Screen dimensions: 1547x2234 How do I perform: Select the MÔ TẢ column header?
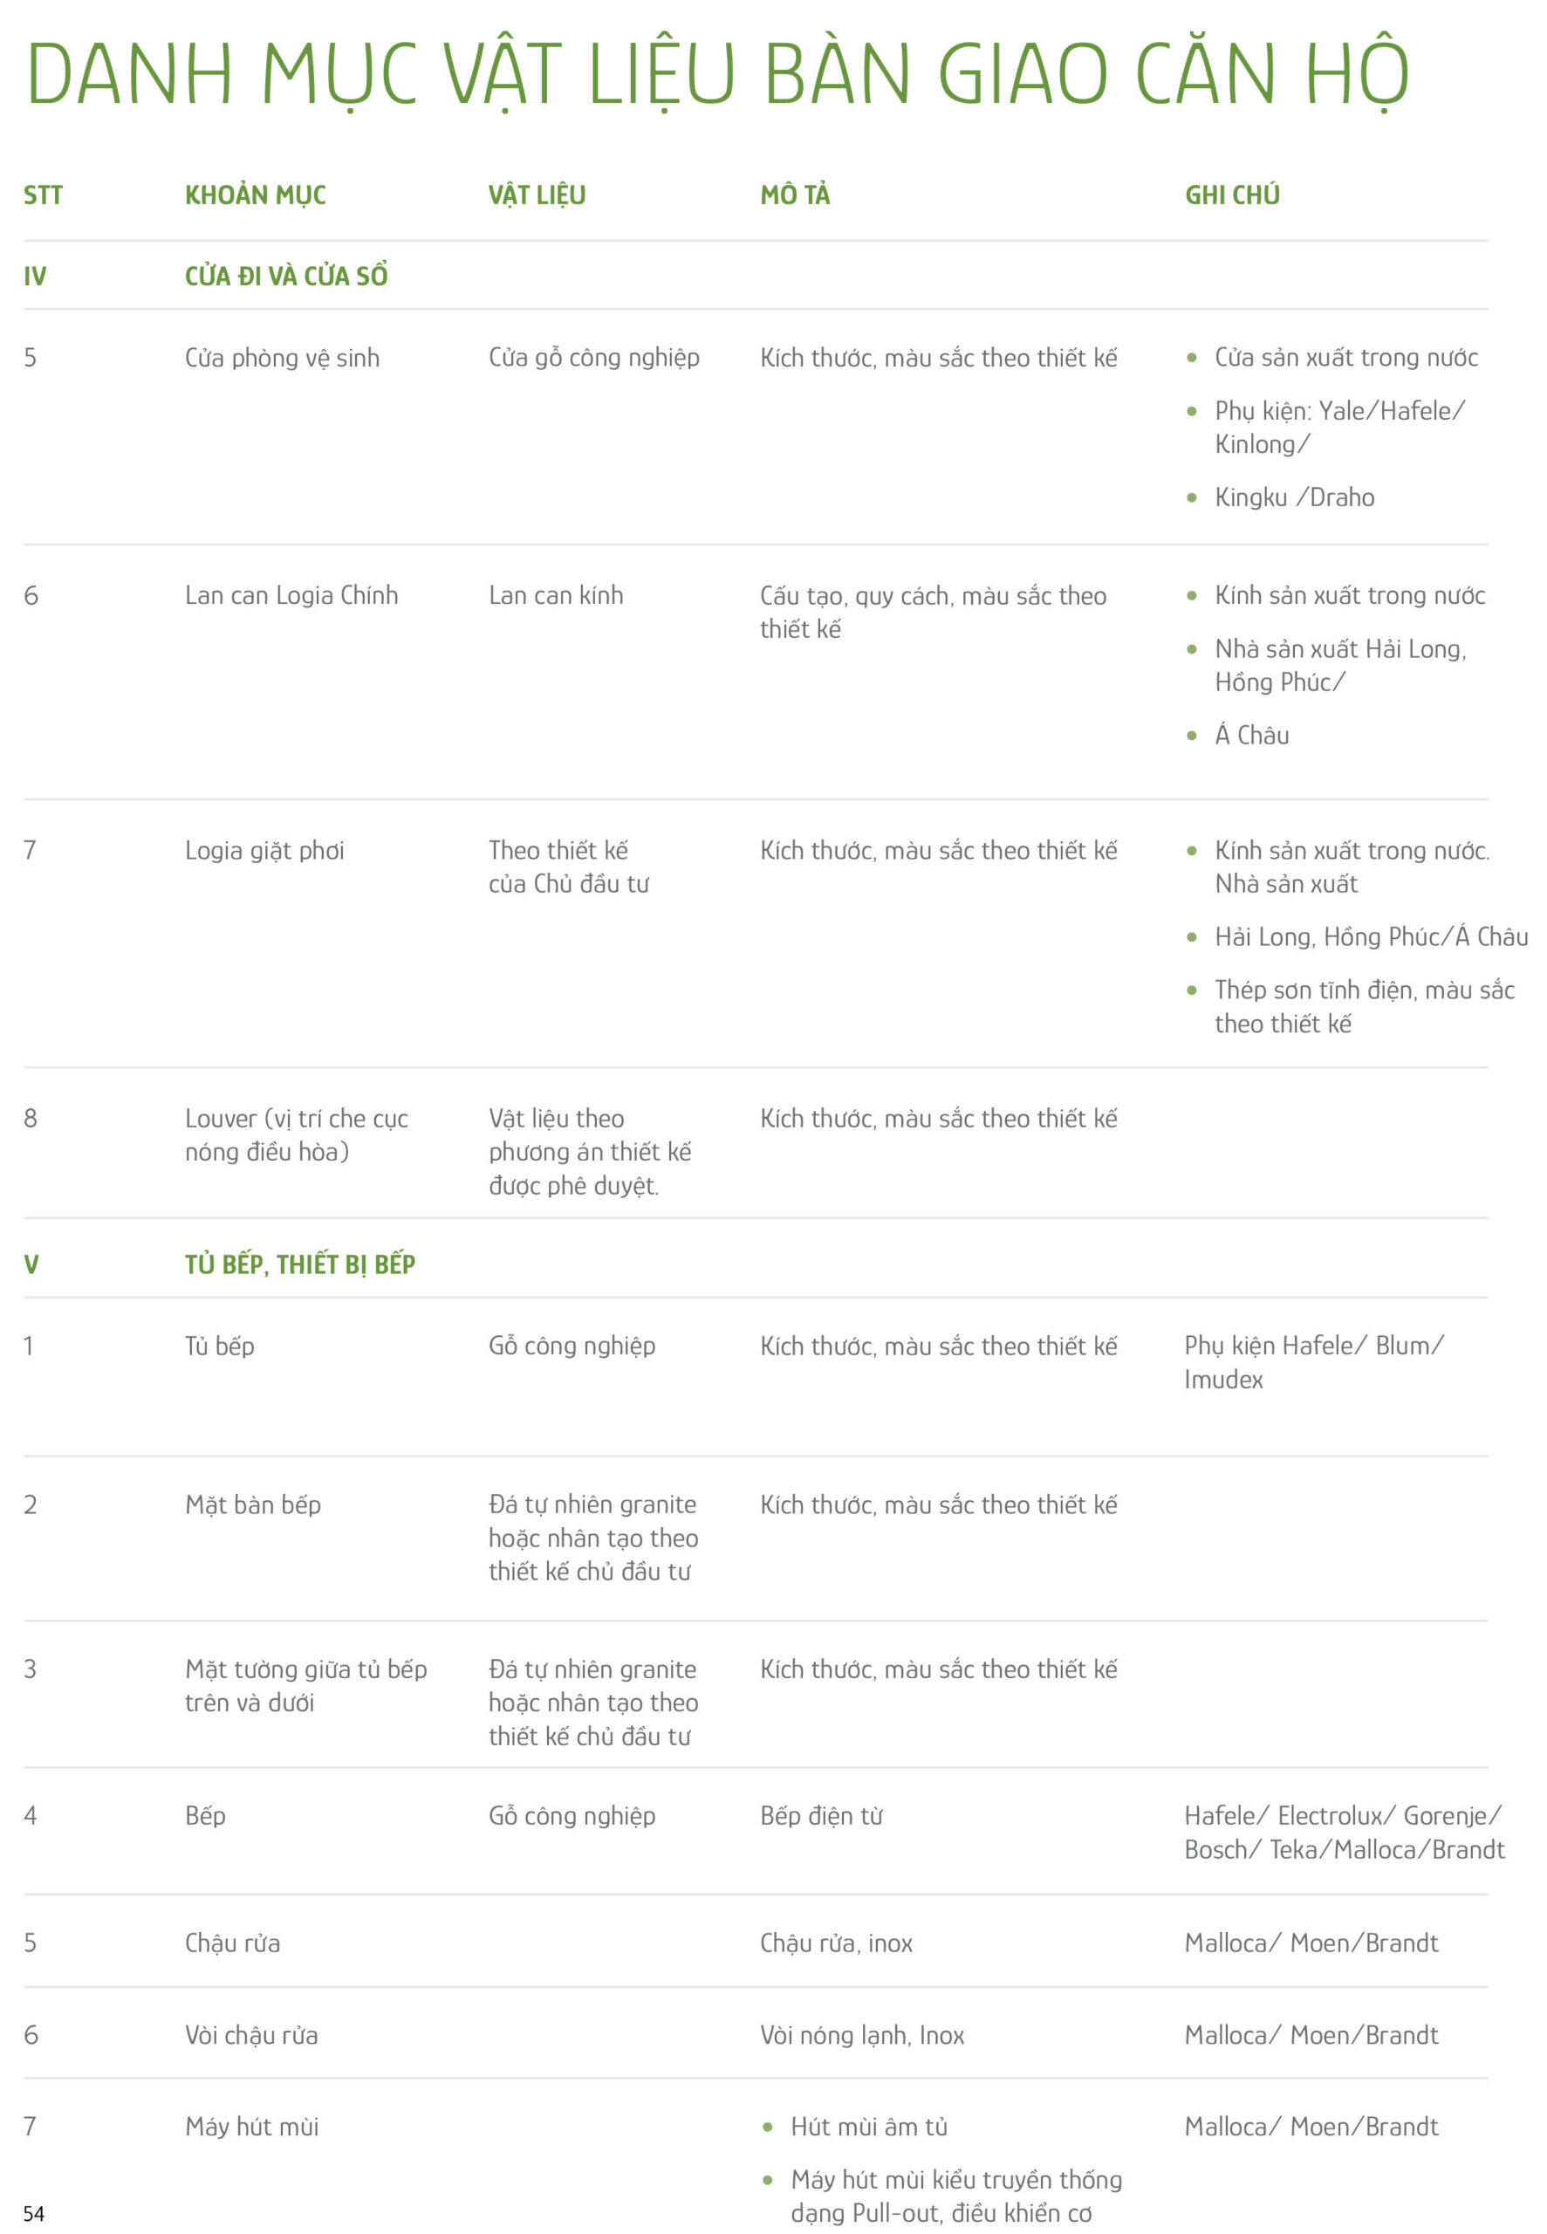coord(794,195)
